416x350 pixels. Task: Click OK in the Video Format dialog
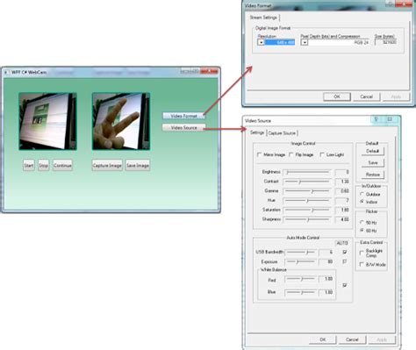pyautogui.click(x=337, y=96)
